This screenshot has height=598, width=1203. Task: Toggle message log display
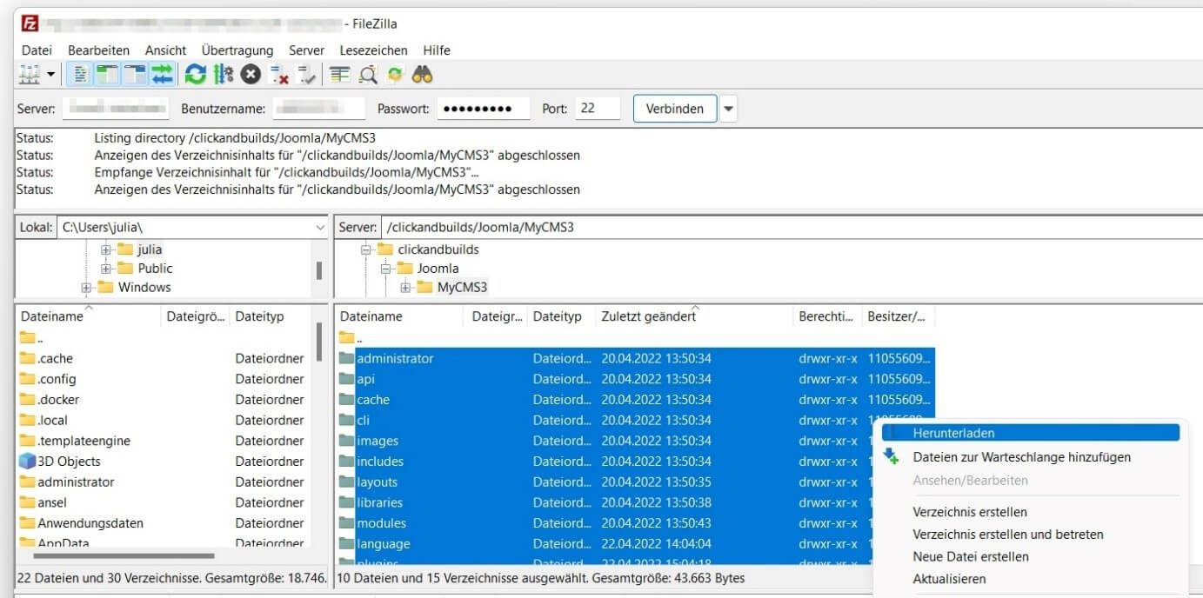[x=79, y=75]
